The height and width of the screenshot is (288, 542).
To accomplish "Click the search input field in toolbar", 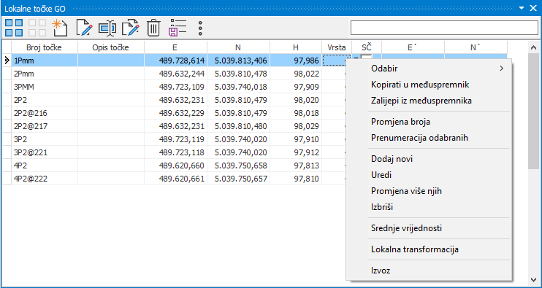I will tap(444, 28).
